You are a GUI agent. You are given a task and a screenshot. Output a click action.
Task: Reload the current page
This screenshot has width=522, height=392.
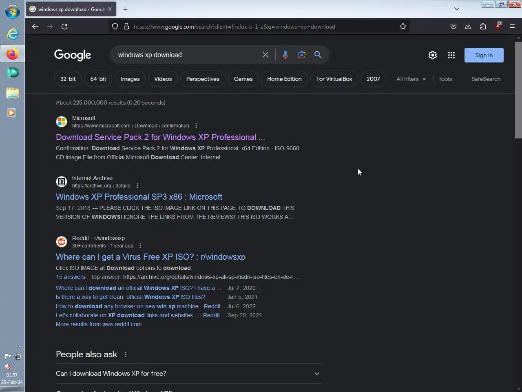pos(64,27)
